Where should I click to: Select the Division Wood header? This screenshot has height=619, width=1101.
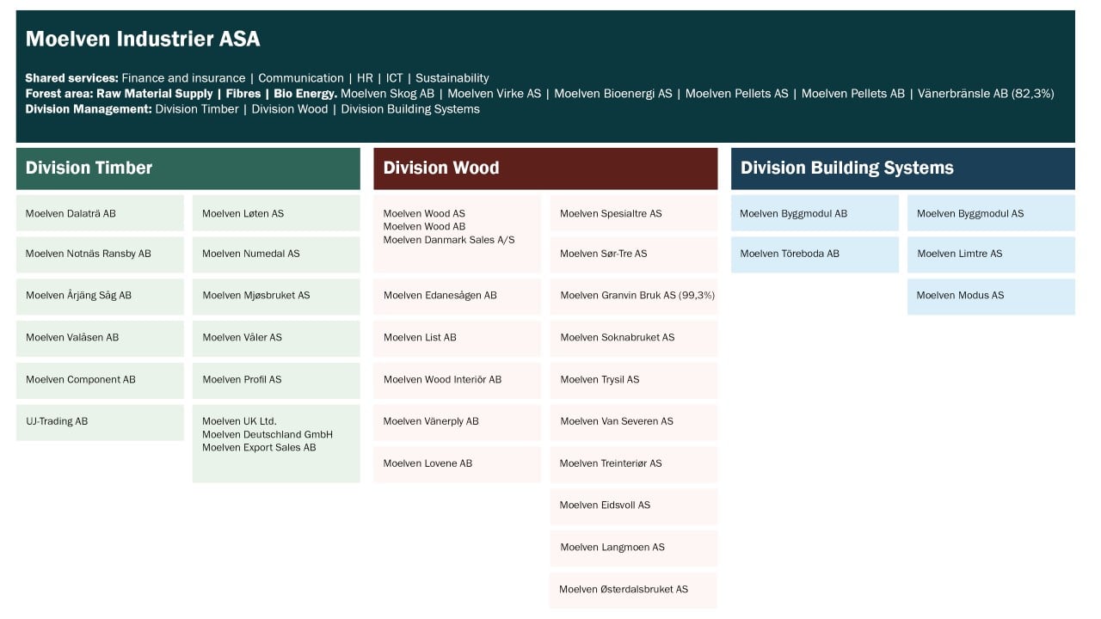(545, 169)
